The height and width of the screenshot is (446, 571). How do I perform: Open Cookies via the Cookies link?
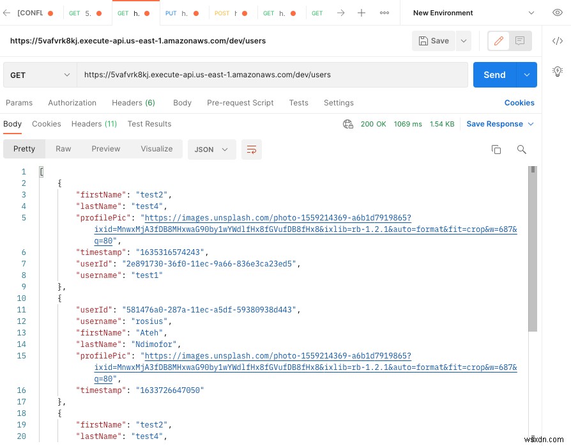(x=519, y=102)
